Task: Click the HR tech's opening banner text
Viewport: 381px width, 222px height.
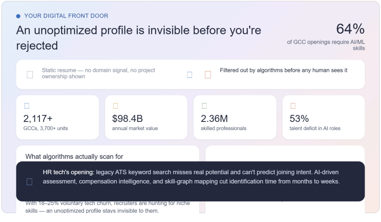Action: 191,177
